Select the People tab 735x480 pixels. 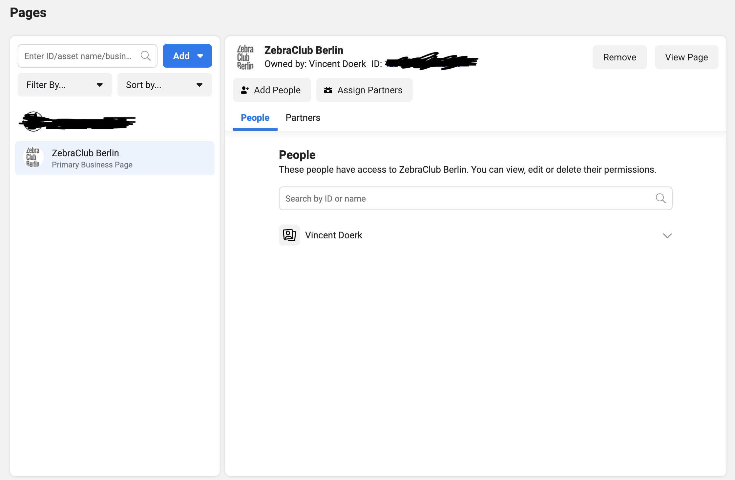click(255, 118)
